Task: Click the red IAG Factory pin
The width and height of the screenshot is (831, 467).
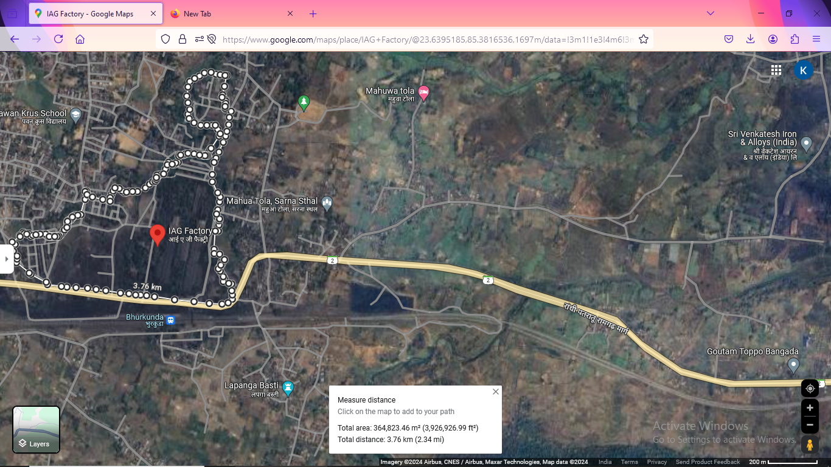Action: [x=158, y=235]
